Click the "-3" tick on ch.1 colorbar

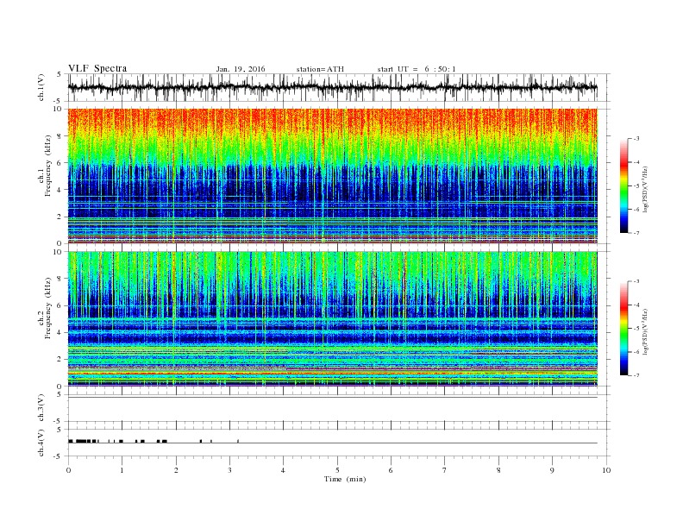(636, 139)
